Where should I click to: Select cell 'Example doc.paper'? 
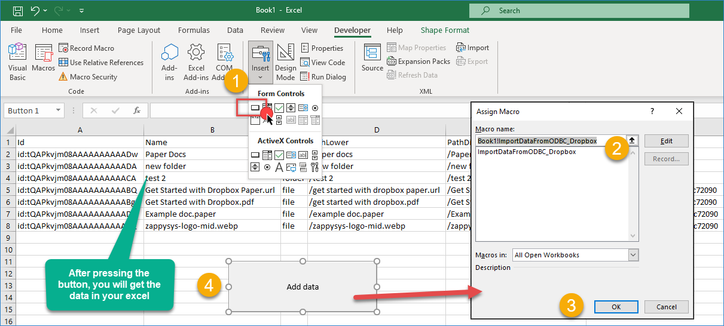(212, 214)
